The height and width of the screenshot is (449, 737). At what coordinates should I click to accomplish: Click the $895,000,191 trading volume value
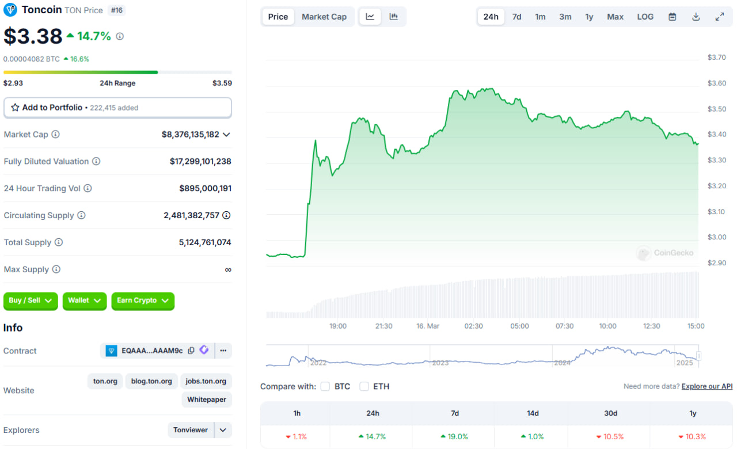(x=205, y=188)
